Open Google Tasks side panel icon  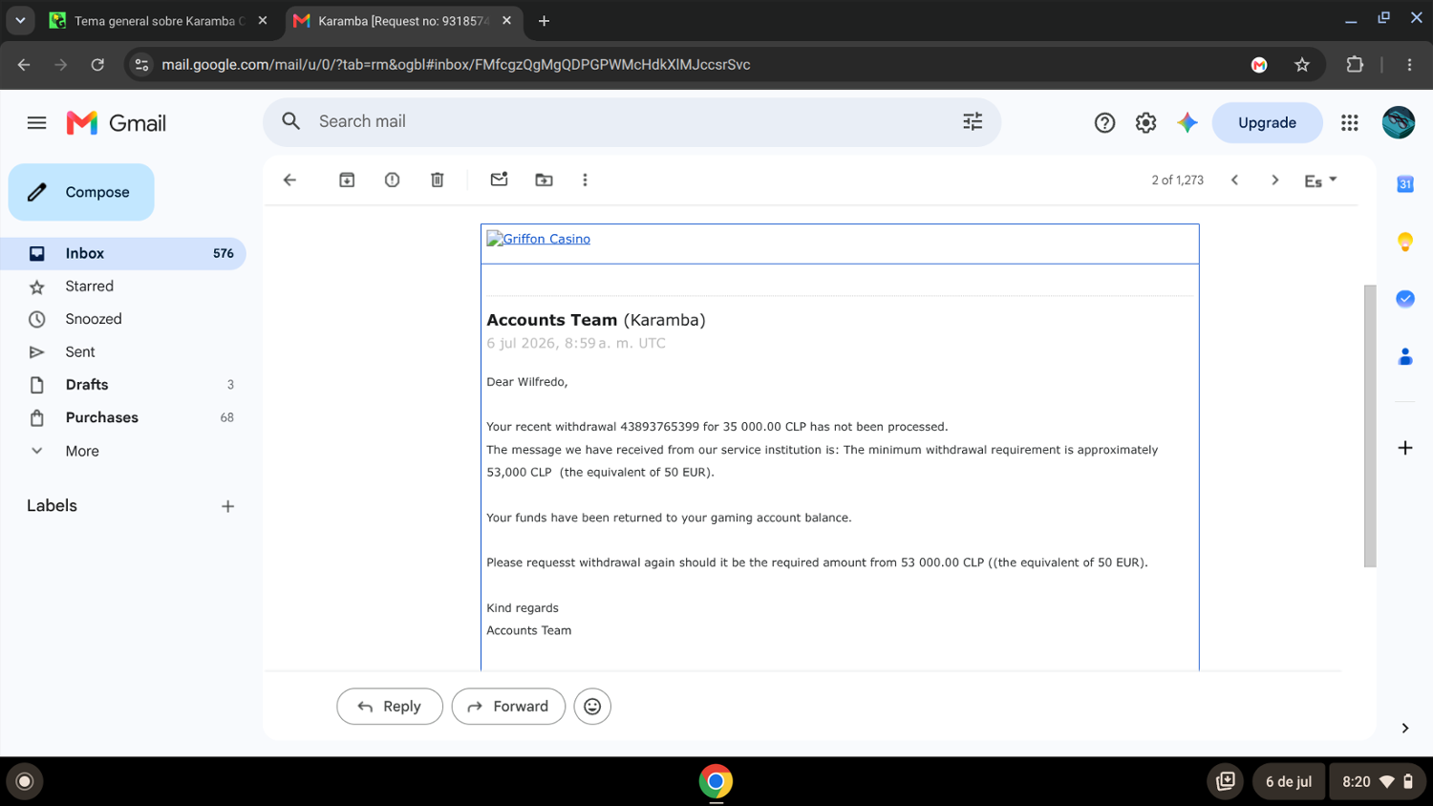(x=1404, y=299)
